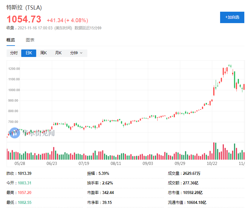Click the 10/22 date label on axis

pyautogui.click(x=212, y=163)
